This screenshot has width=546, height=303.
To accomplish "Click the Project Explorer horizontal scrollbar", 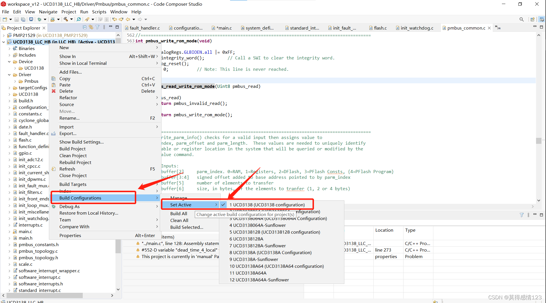I will coord(44,295).
